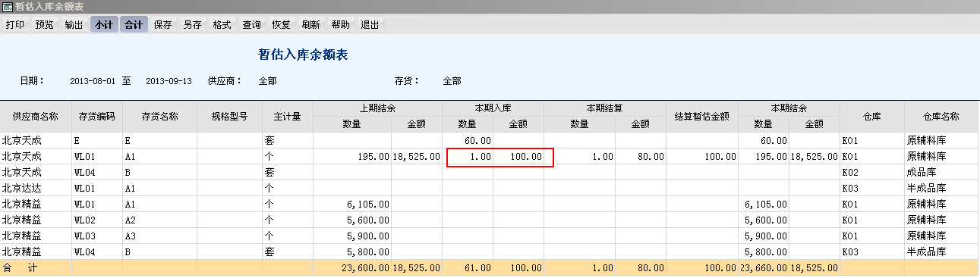The image size is (980, 278).
Task: Click the 打印 toolbar button
Action: pos(15,24)
